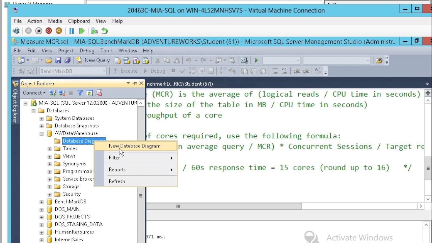Screen dimensions: 432x243
Task: Expand System Databases folder
Action: pyautogui.click(x=42, y=118)
